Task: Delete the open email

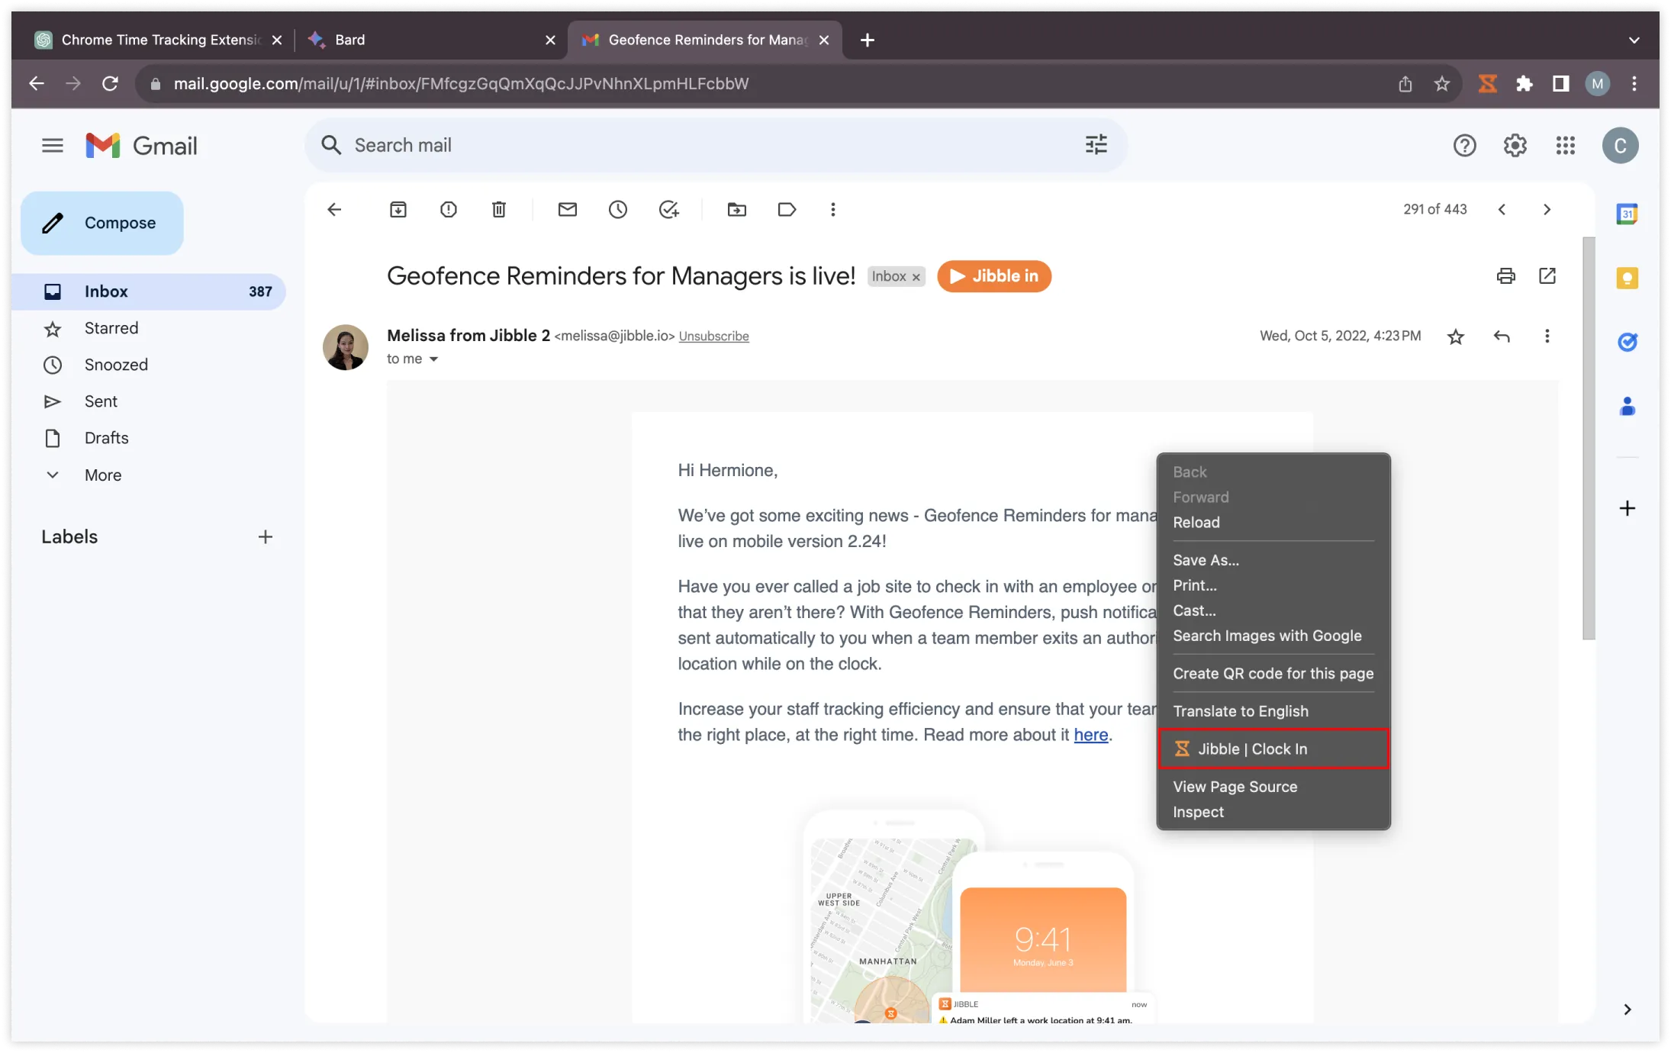Action: pos(499,209)
